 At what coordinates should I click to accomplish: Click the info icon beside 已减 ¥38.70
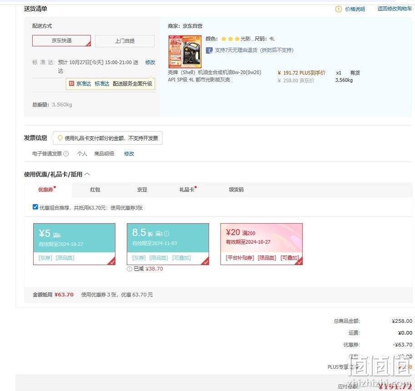click(x=130, y=269)
